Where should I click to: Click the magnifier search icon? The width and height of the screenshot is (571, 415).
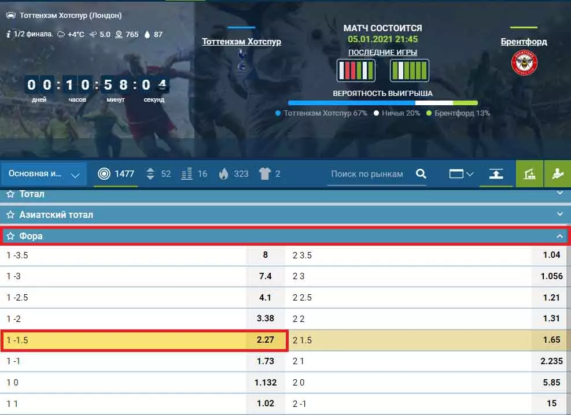(x=421, y=174)
